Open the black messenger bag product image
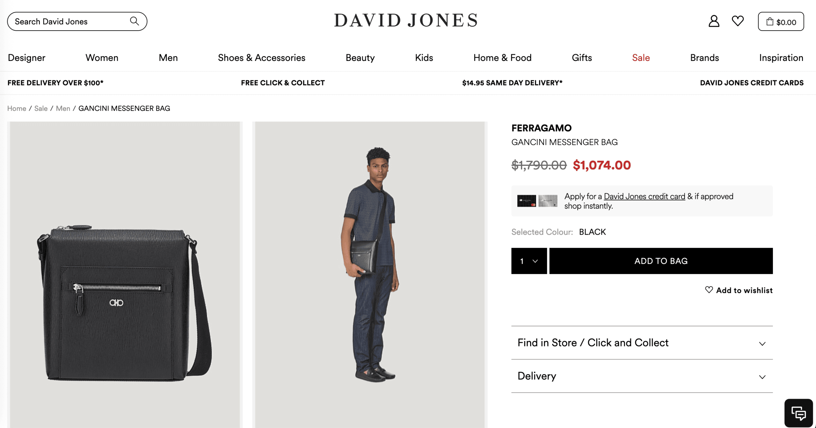Image resolution: width=816 pixels, height=428 pixels. point(125,275)
